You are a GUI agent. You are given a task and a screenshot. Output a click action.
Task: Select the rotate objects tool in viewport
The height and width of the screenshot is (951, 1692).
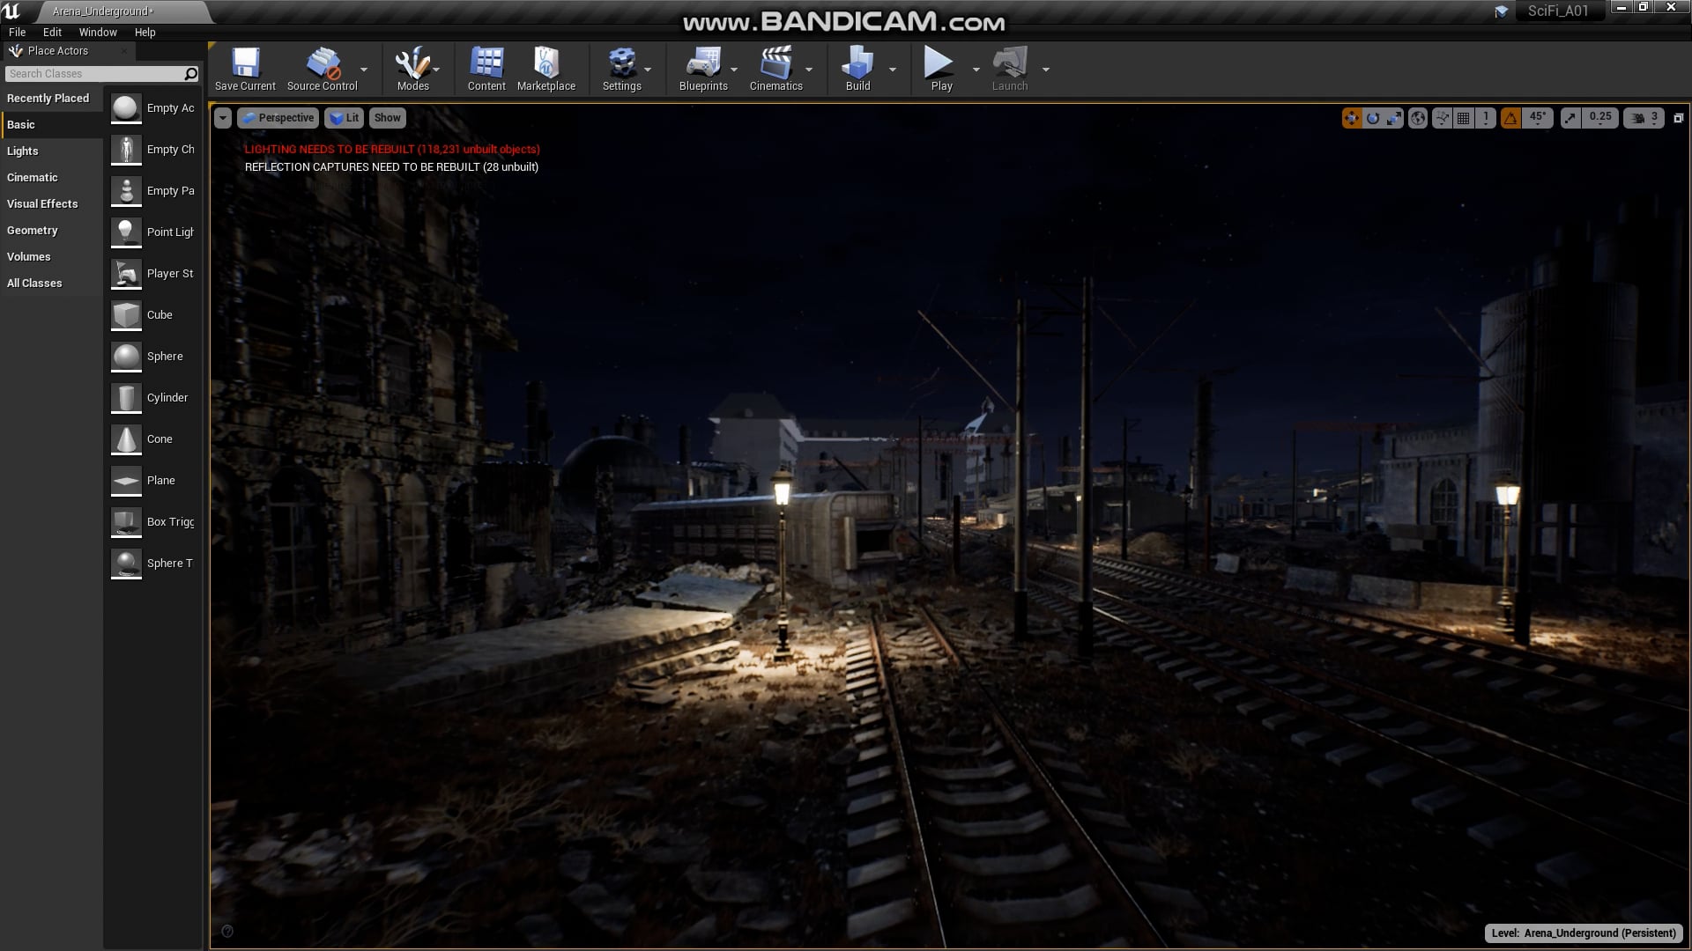(x=1373, y=118)
